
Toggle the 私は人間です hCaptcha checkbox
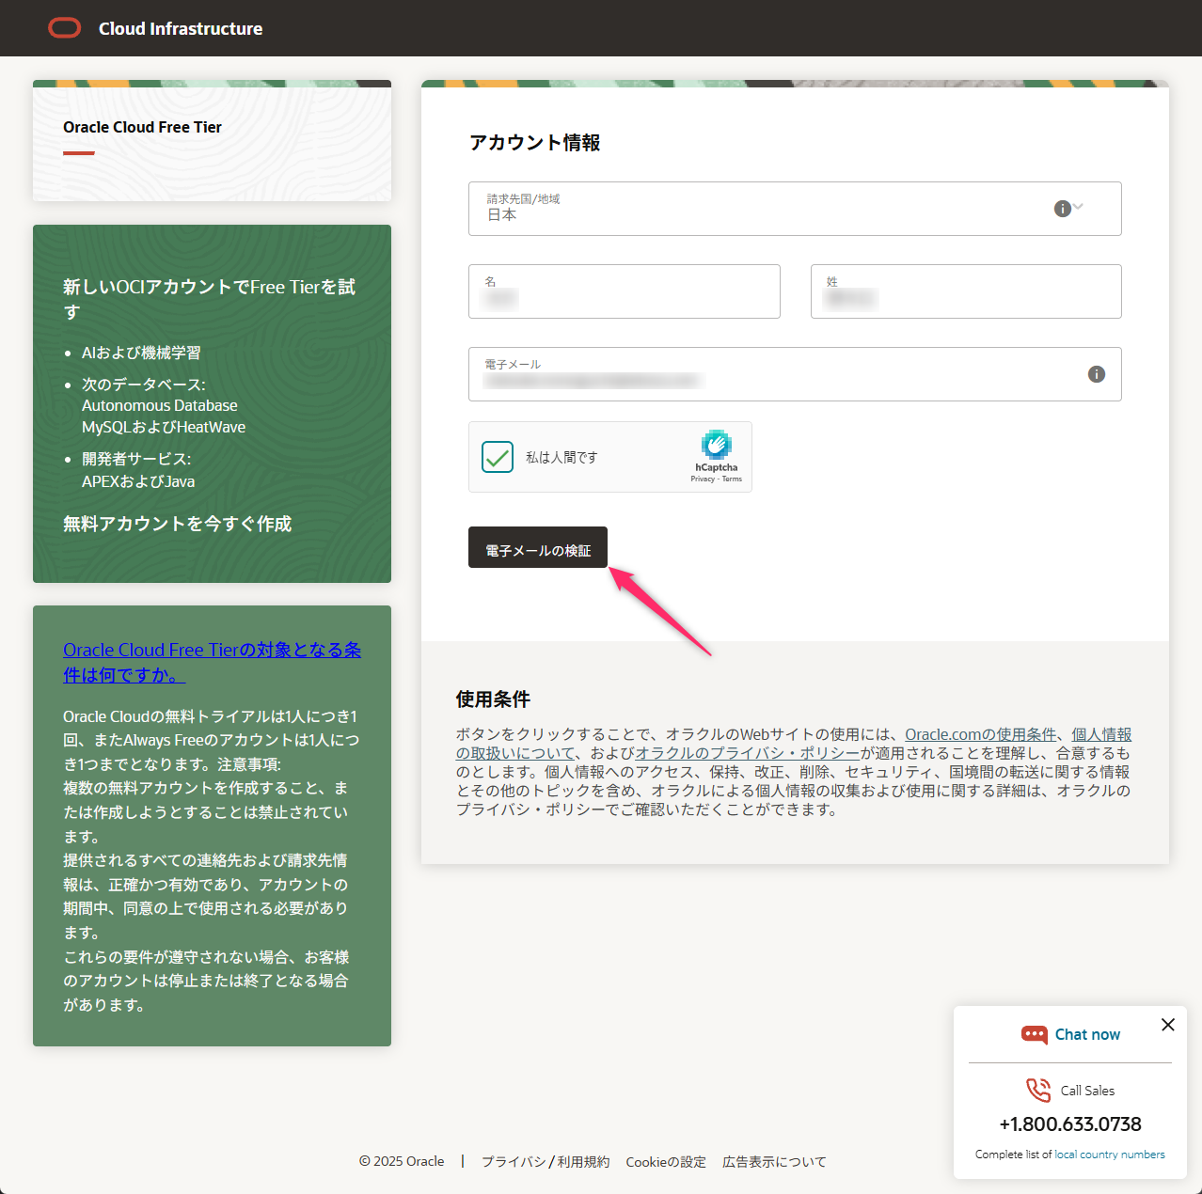(498, 457)
